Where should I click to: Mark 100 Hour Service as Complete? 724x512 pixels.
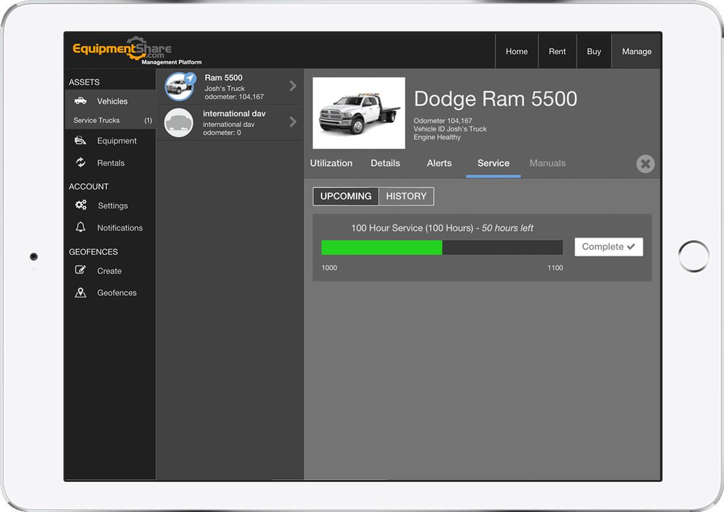[x=608, y=247]
